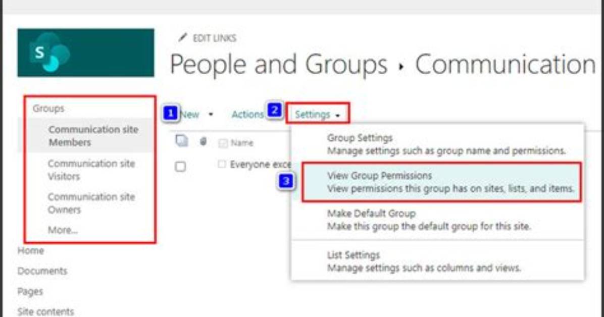The width and height of the screenshot is (604, 317).
Task: Sort by the Name column header
Action: coord(242,143)
